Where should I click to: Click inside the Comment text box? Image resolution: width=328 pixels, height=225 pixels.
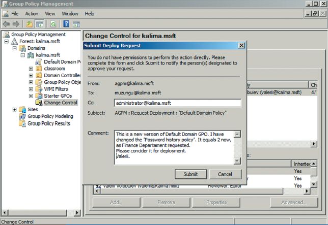click(x=173, y=147)
